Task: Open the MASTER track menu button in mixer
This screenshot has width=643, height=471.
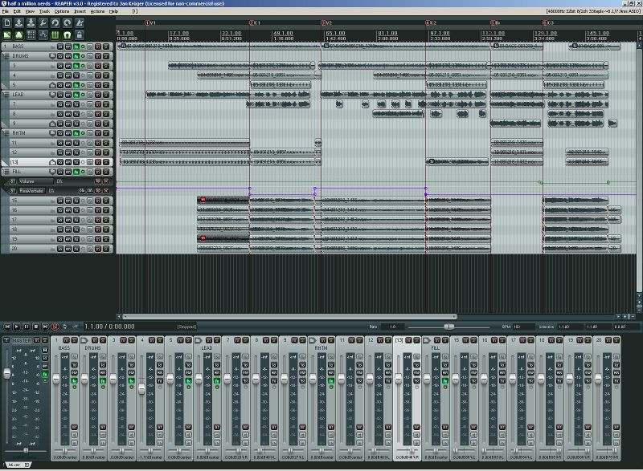Action: point(6,340)
